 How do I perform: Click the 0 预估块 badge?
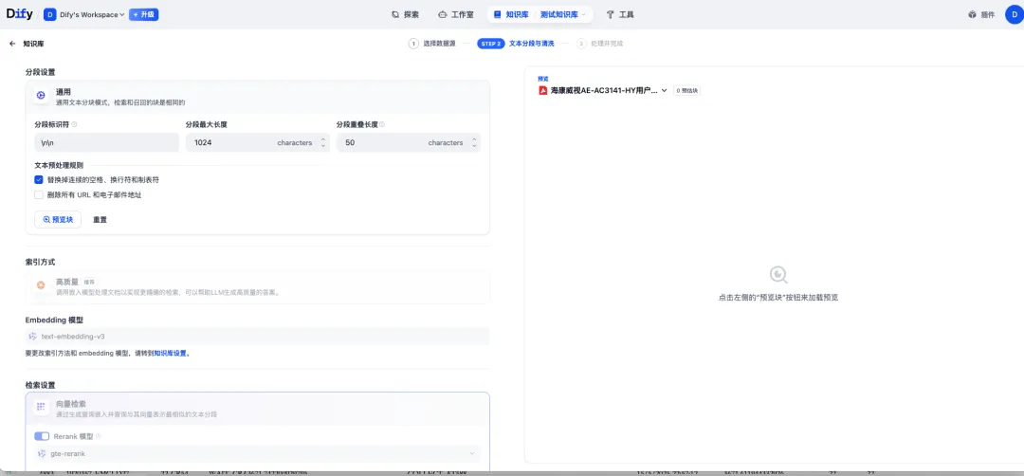687,91
